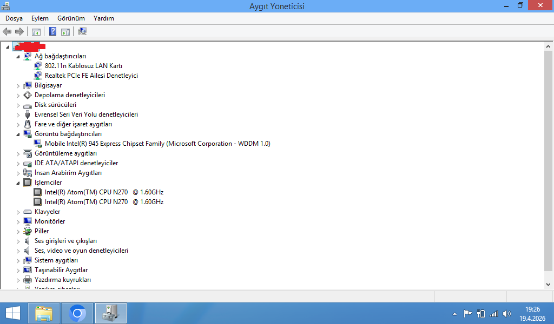
Task: Select the first Intel Atom CPU N270 entry
Action: click(x=104, y=192)
